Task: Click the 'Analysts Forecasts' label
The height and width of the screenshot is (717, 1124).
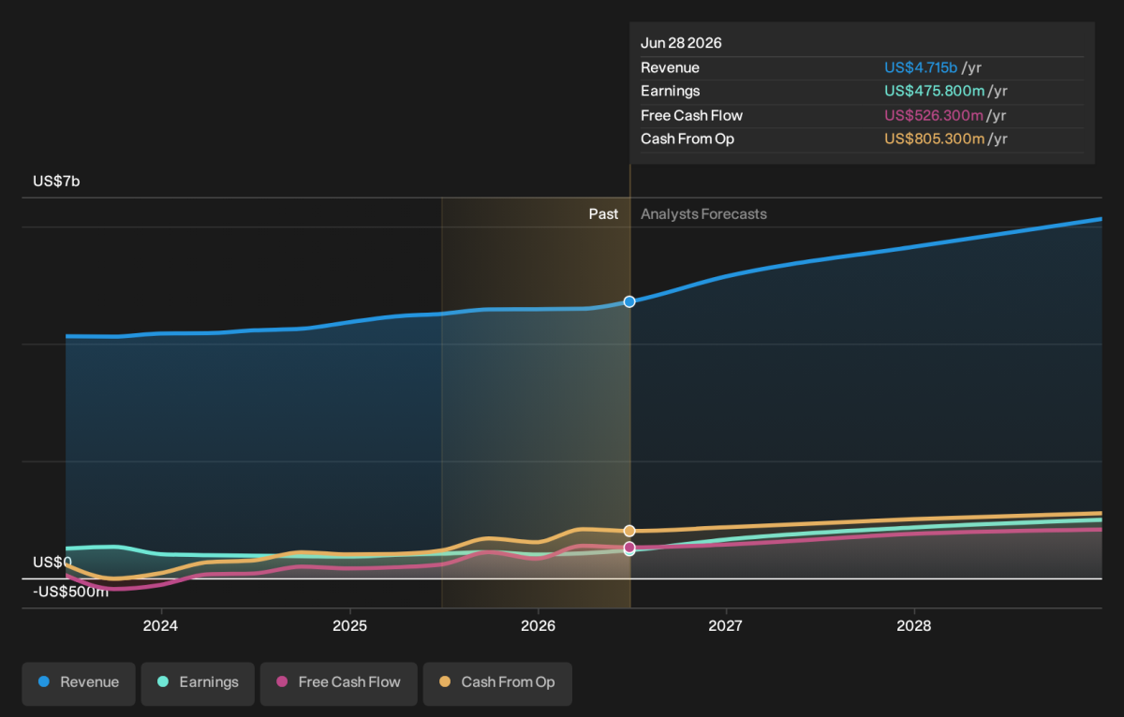Action: pyautogui.click(x=703, y=214)
